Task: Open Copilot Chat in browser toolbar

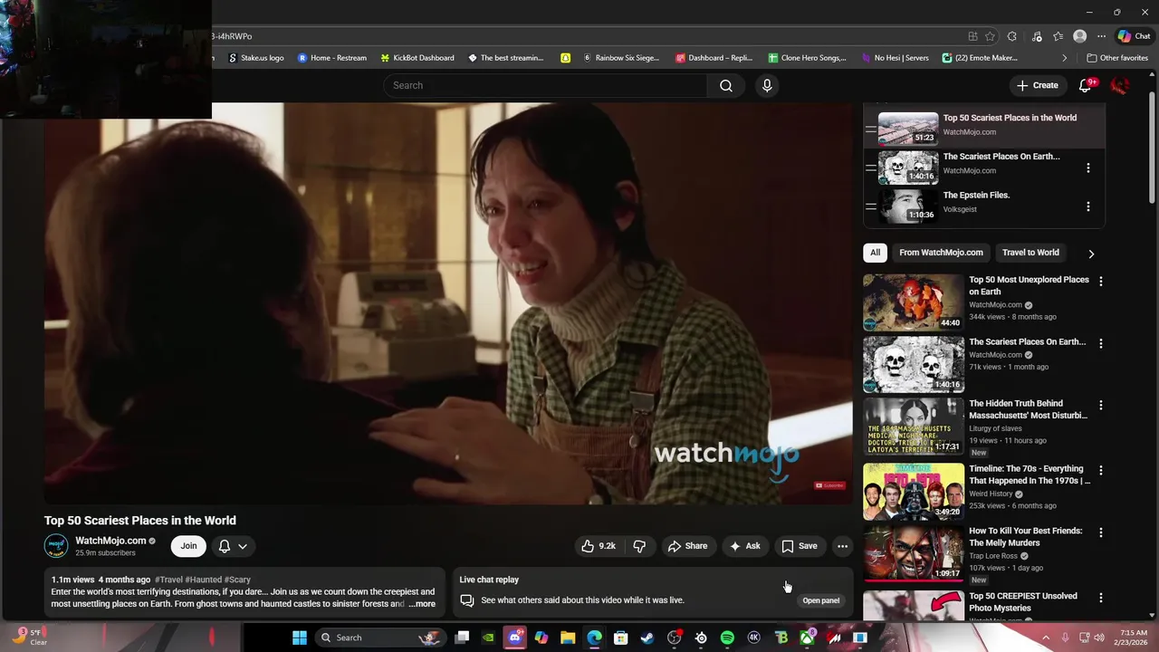Action: click(x=1134, y=36)
